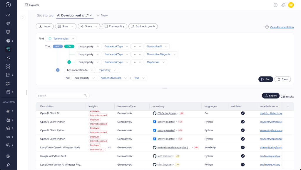Open the Technologies entity dropdown
This screenshot has height=170, width=301.
tap(61, 38)
